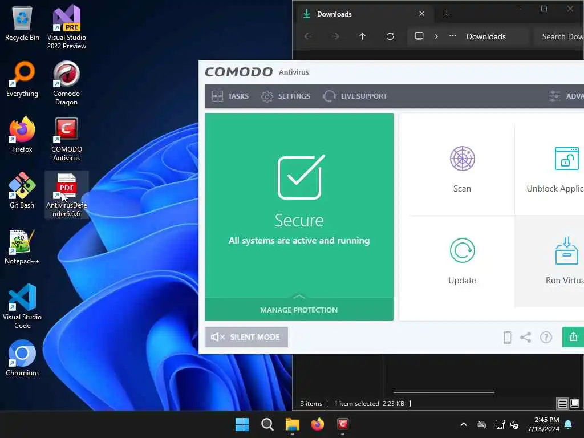Select the Everything search shortcut
Screen dimensions: 584x438
click(22, 79)
